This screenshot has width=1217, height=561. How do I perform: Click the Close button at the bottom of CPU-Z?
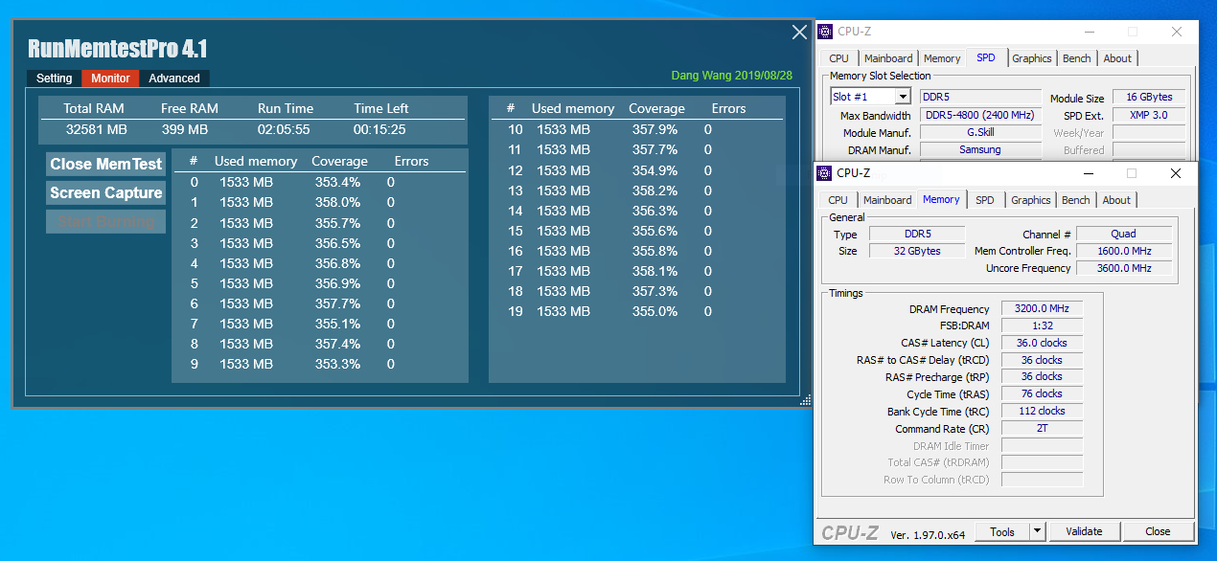pos(1158,531)
